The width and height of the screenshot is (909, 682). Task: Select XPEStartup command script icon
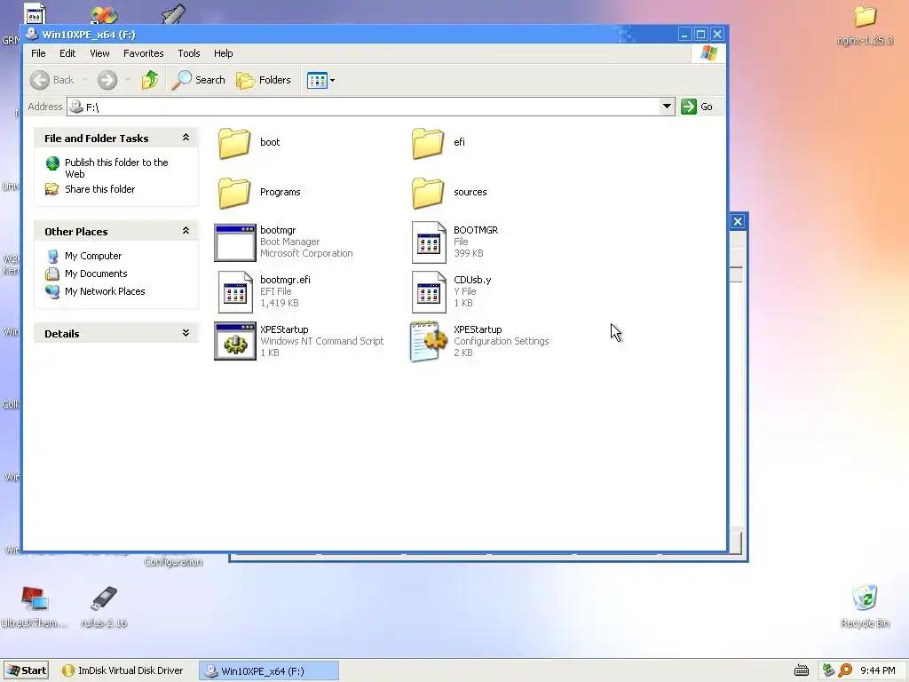pyautogui.click(x=234, y=342)
